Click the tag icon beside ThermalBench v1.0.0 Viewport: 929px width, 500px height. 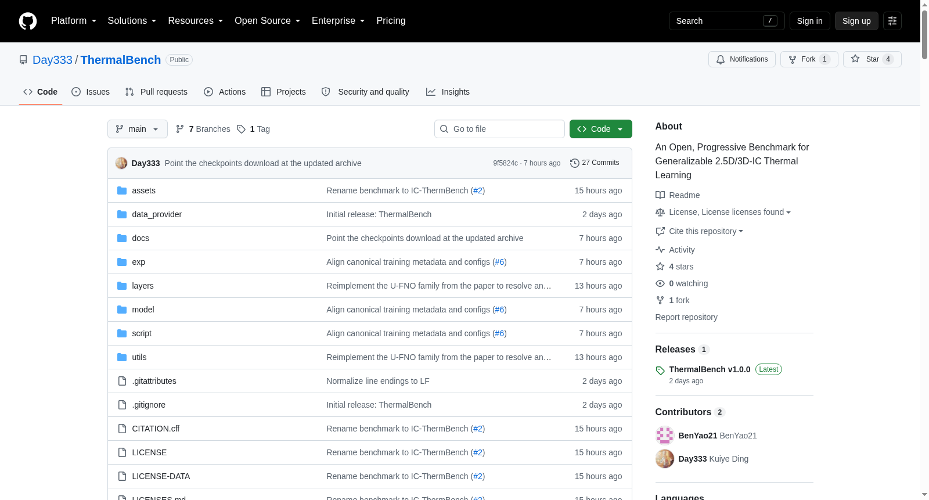click(x=660, y=370)
